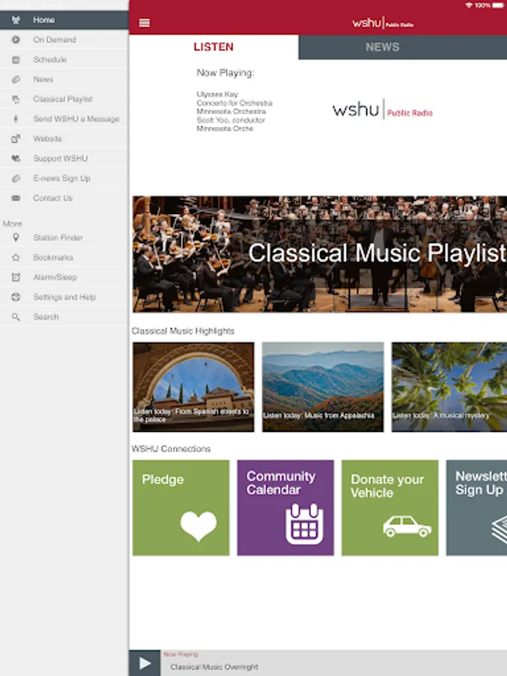Open the hamburger menu icon
507x676 pixels.
tap(144, 23)
